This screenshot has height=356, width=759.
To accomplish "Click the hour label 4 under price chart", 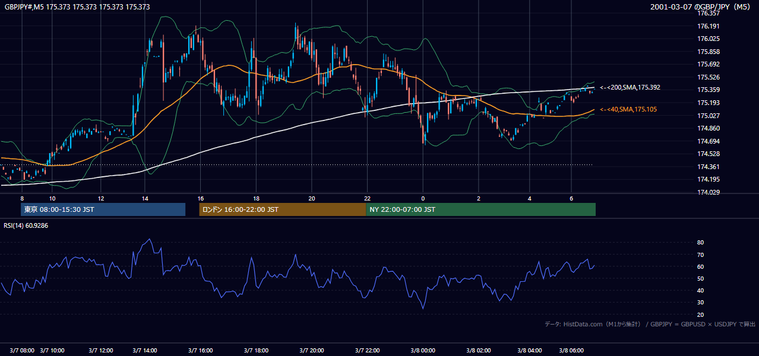I will coord(530,198).
